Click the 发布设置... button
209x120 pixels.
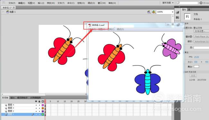pos(201,31)
